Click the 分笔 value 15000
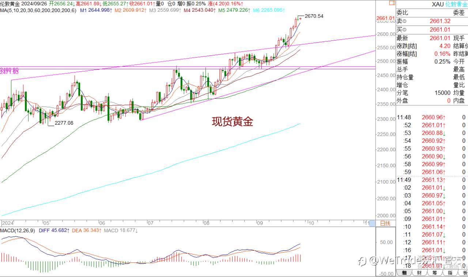The image size is (468, 277). (442, 93)
